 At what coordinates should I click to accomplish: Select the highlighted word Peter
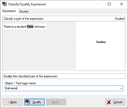[30, 27]
